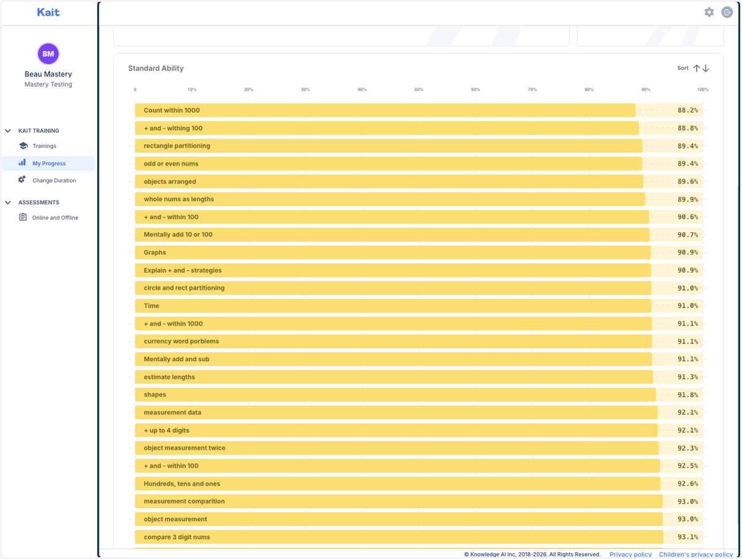Click the object measurement twice bar
Image resolution: width=742 pixels, height=559 pixels.
[x=397, y=448]
